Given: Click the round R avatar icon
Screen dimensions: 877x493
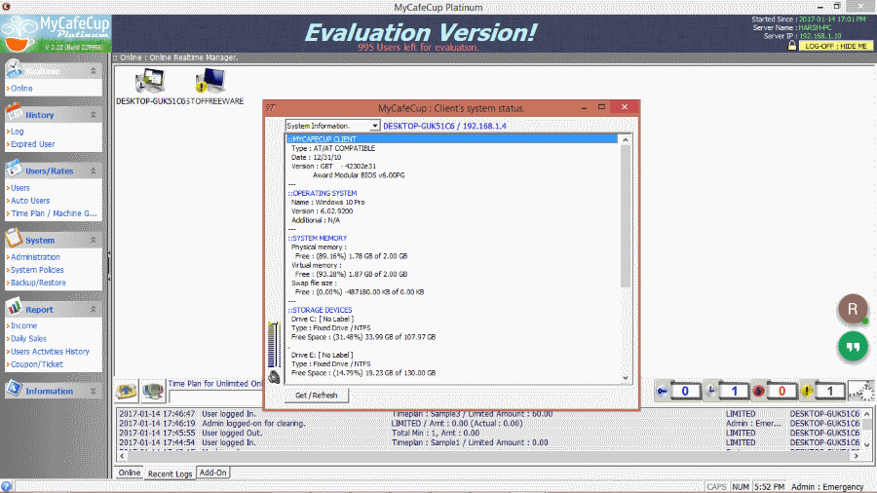Looking at the screenshot, I should (853, 309).
